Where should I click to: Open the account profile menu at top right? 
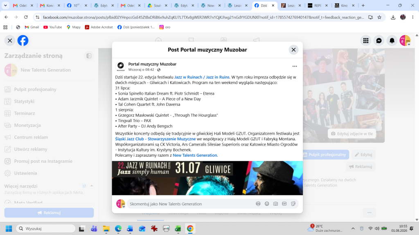[x=405, y=40]
